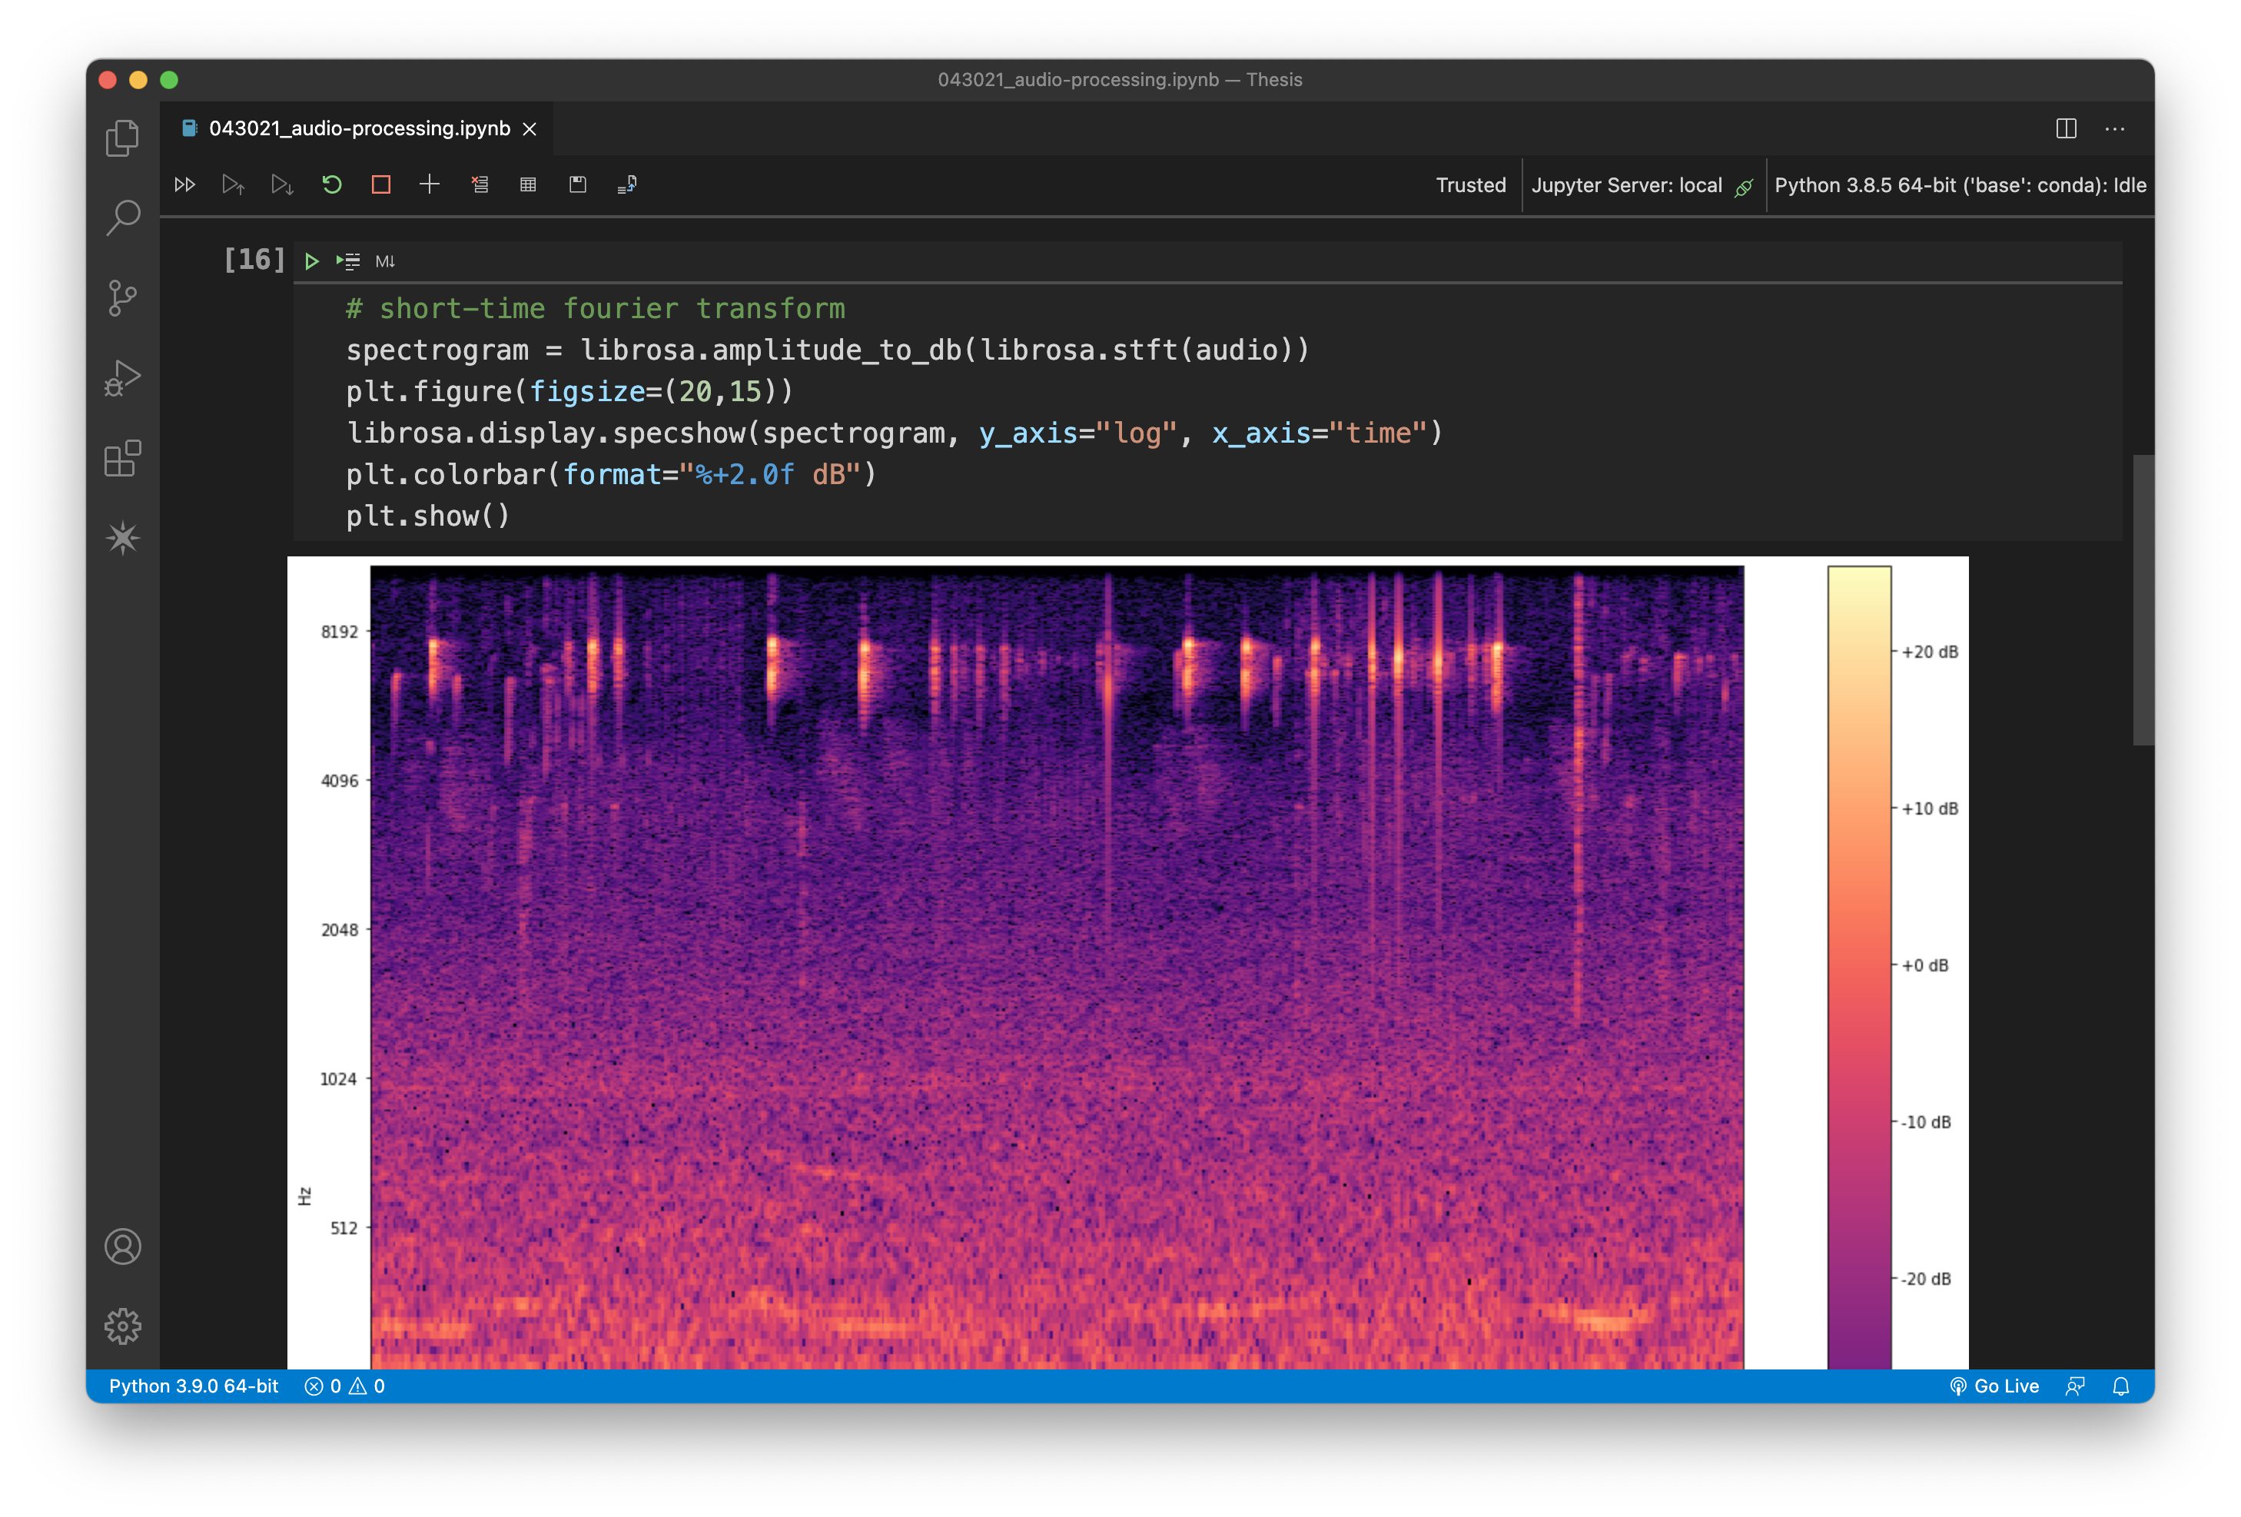Click the Trusted notebook status
The image size is (2241, 1517).
click(1470, 185)
